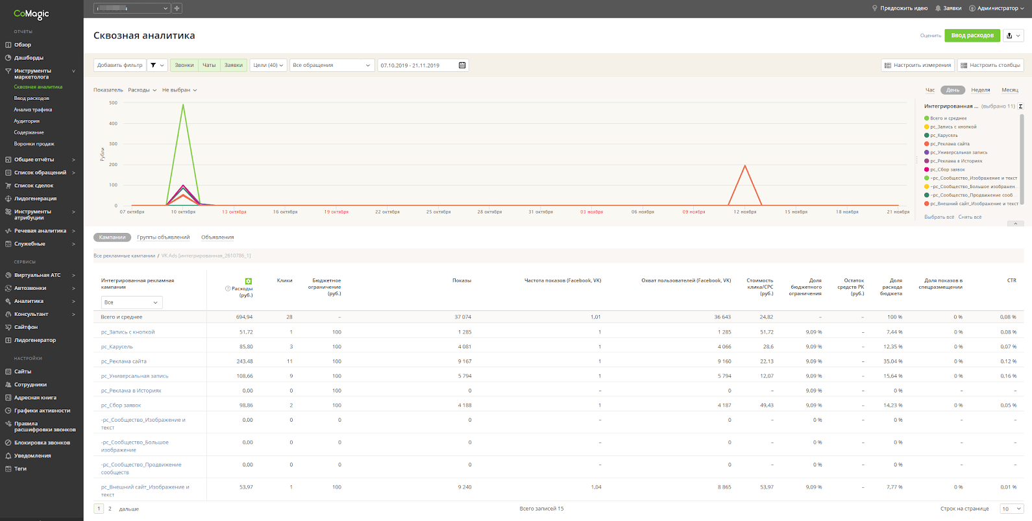Viewport: 1032px width, 521px height.
Task: Click the green Ввод расходов button
Action: [x=972, y=36]
